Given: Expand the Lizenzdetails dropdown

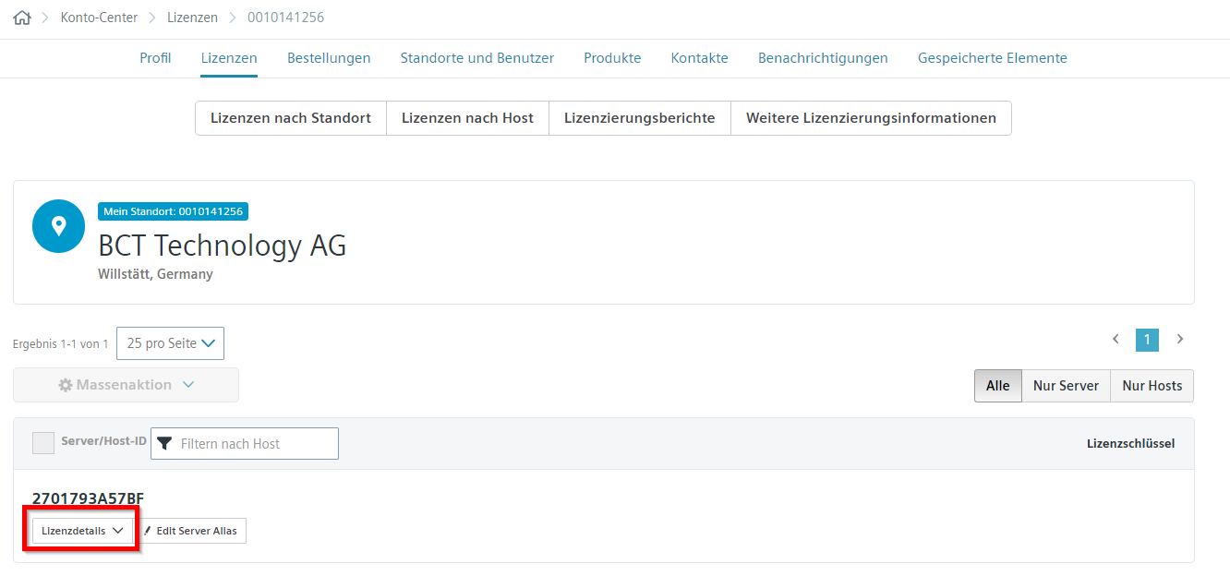Looking at the screenshot, I should tap(80, 530).
